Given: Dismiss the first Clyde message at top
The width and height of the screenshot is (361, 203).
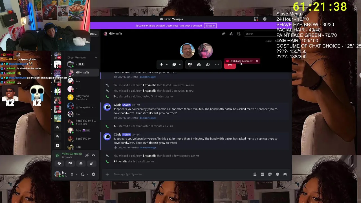Looking at the screenshot, I should pos(148,77).
